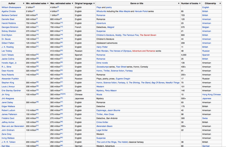Viewport: 226px width, 147px height.
Task: Visit Danielle Steel article link
Action: (x=8, y=19)
